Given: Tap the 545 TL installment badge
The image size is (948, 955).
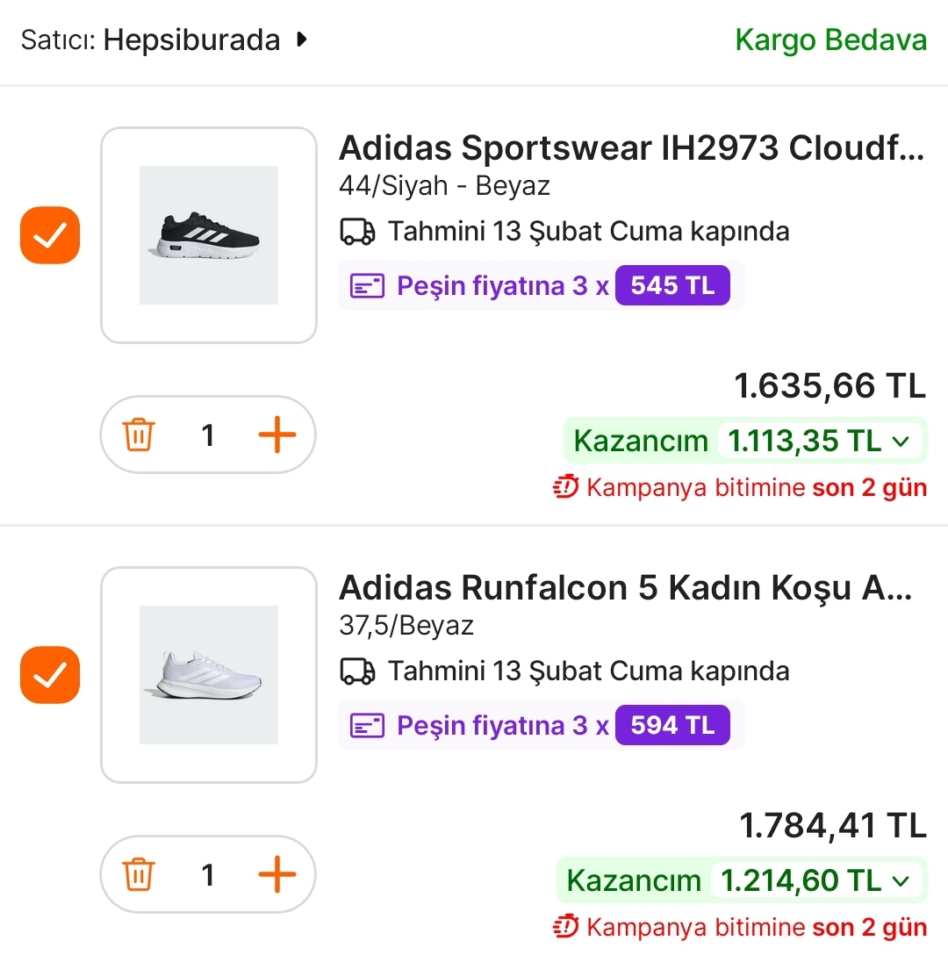Looking at the screenshot, I should 672,286.
